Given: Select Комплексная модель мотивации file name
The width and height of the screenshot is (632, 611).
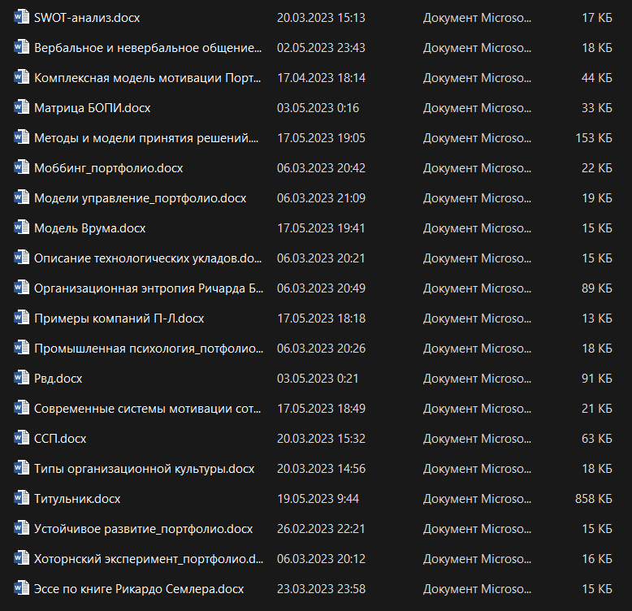Looking at the screenshot, I should [147, 78].
